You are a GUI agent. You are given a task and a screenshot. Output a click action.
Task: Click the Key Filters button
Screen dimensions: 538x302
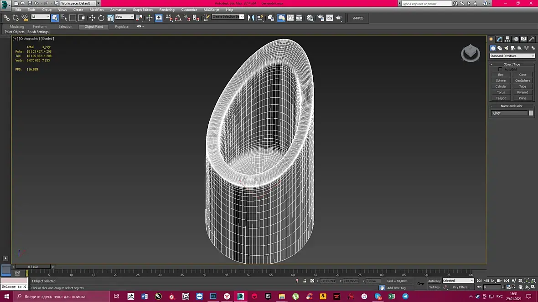461,287
